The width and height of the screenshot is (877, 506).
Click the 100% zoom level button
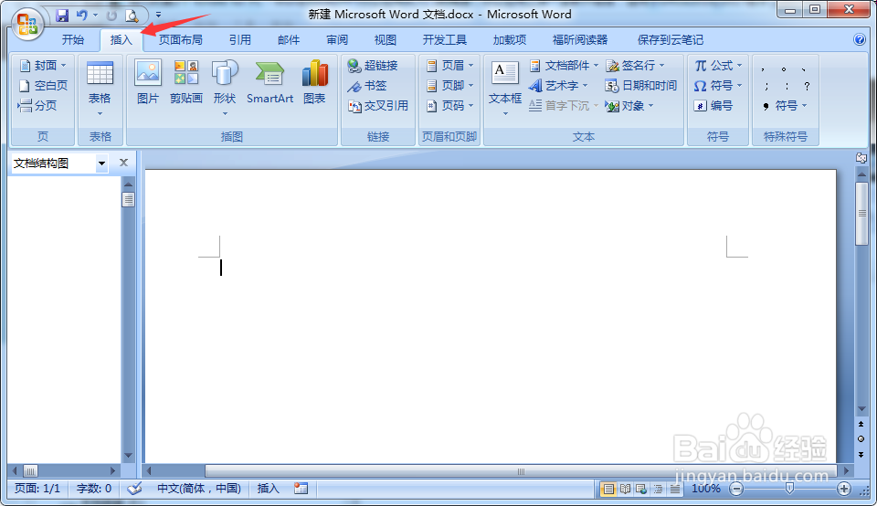click(706, 489)
